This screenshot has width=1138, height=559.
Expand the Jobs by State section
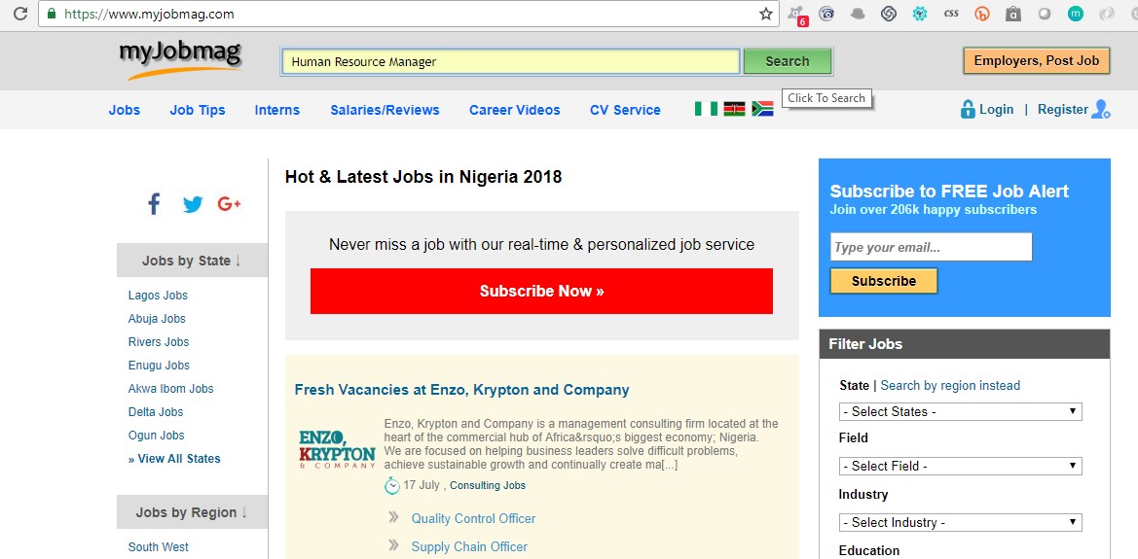click(192, 261)
